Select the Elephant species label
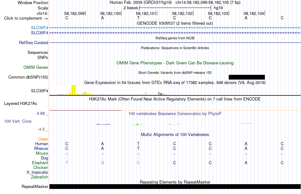 tap(40, 163)
